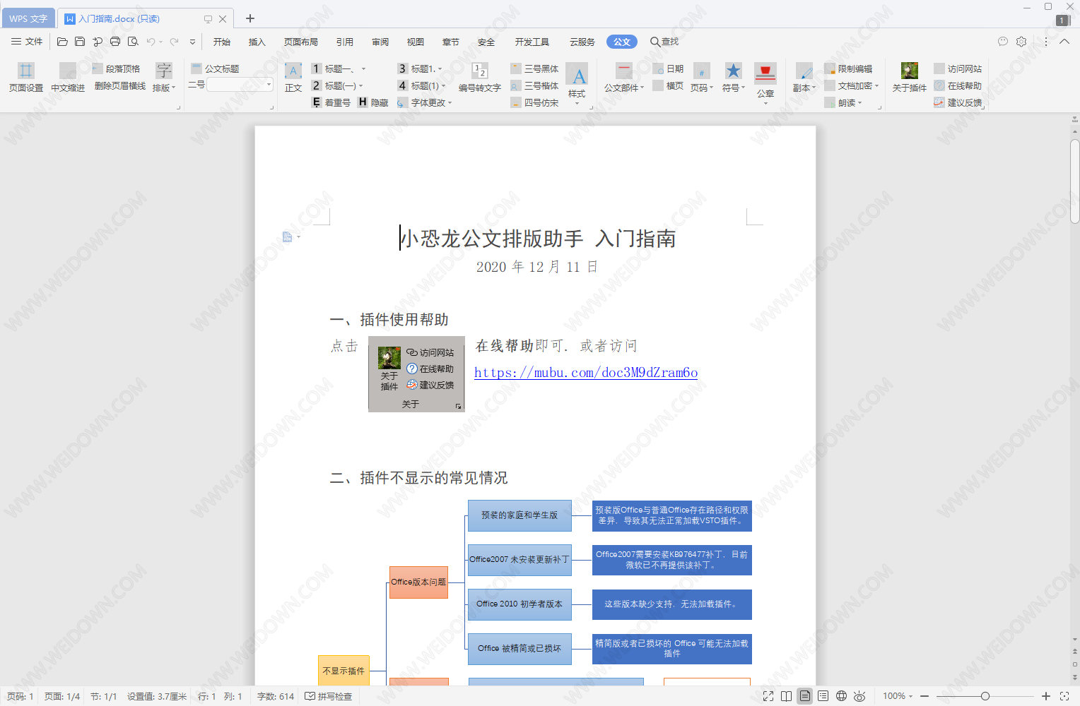Toggle eye protection mode in status bar
The image size is (1080, 706).
859,696
